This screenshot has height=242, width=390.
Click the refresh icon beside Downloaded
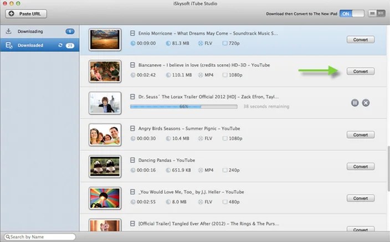tap(60, 45)
